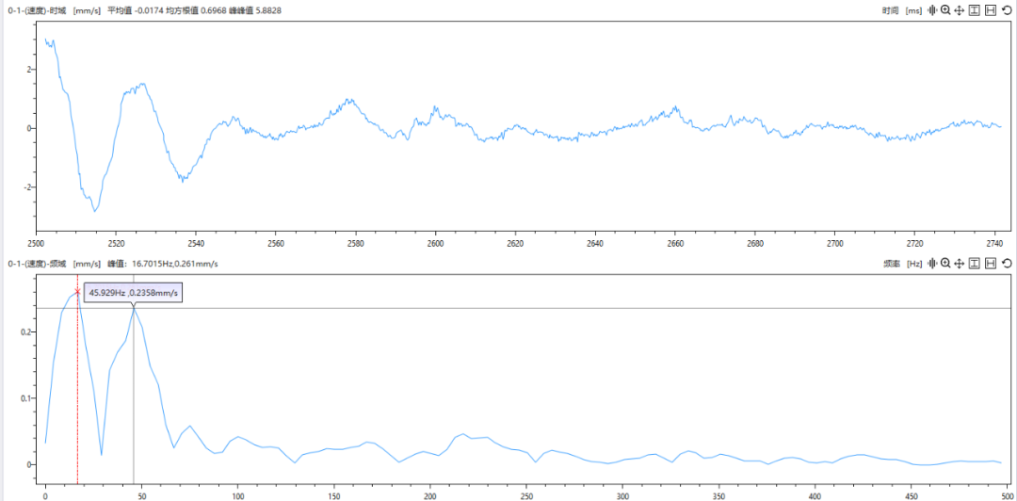The width and height of the screenshot is (1017, 501).
Task: Click the 0-1-(速度)-时域 chart title
Action: 37,10
